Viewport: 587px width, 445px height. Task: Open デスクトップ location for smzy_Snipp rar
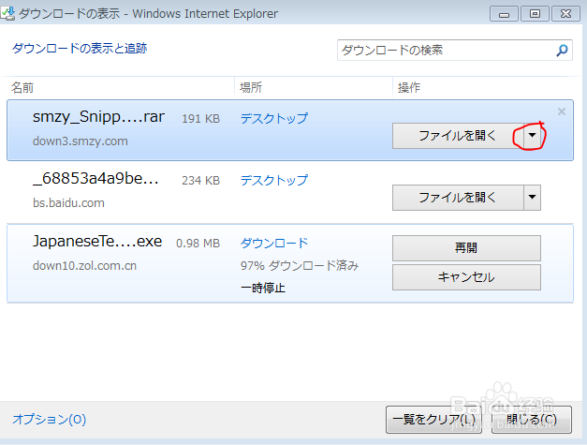(x=273, y=118)
